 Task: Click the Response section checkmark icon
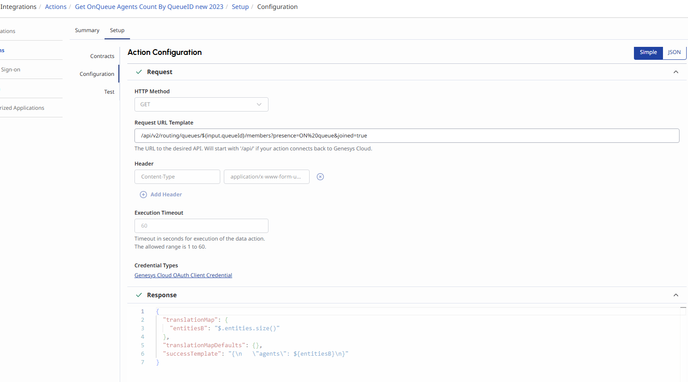tap(139, 295)
